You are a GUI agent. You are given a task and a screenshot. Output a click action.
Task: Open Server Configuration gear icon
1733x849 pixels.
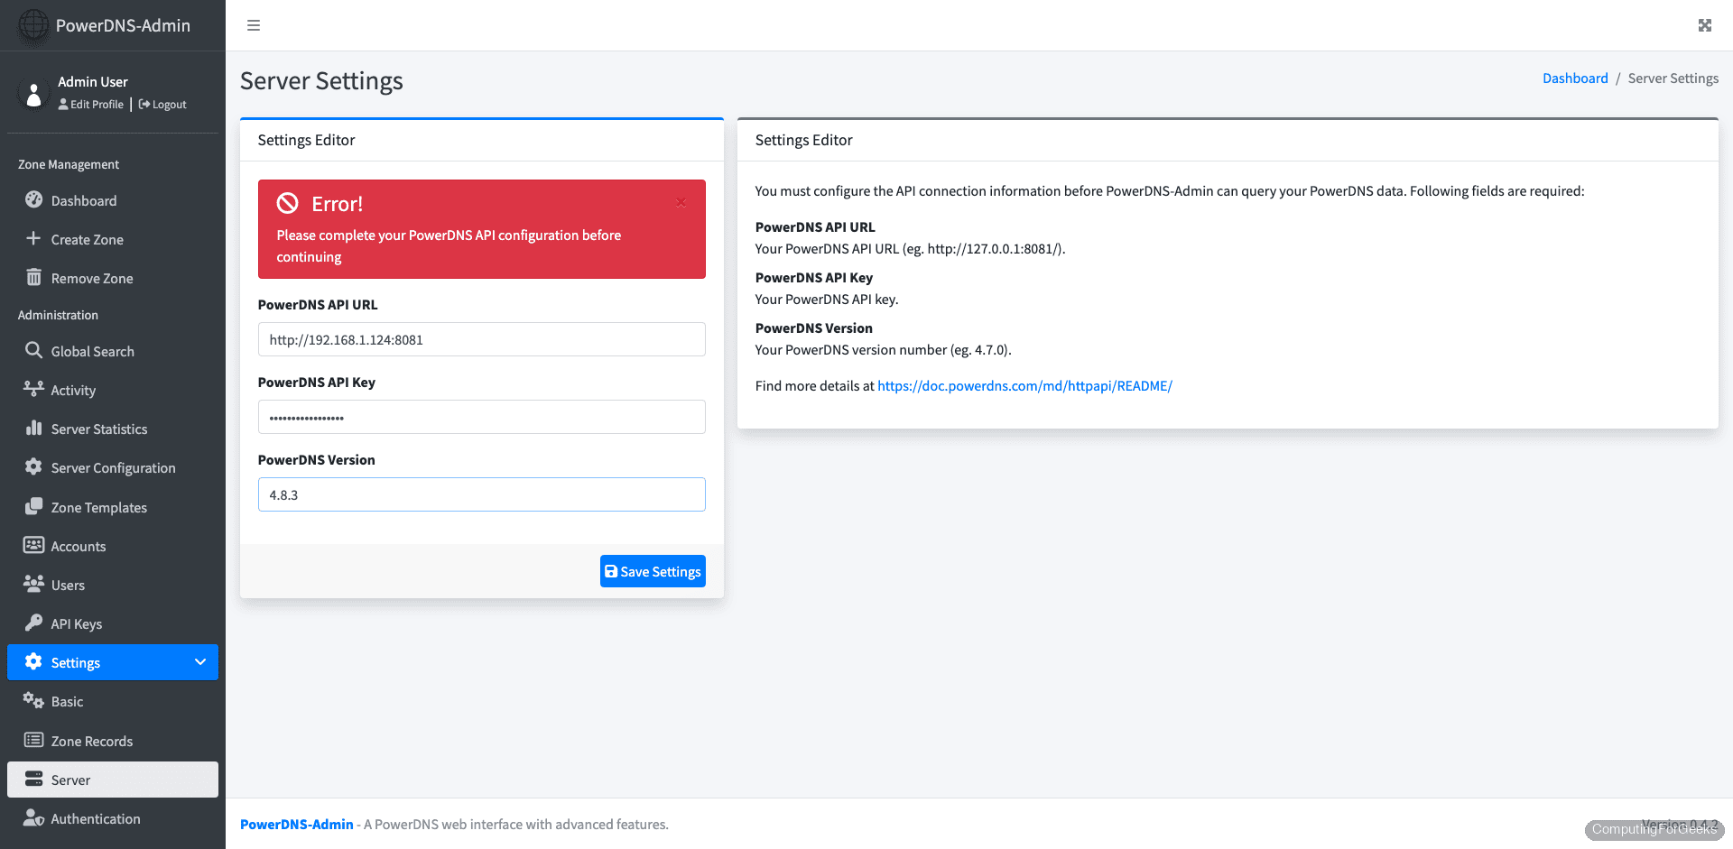pyautogui.click(x=33, y=467)
